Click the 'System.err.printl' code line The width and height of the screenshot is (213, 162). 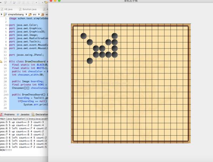pyautogui.click(x=36, y=105)
